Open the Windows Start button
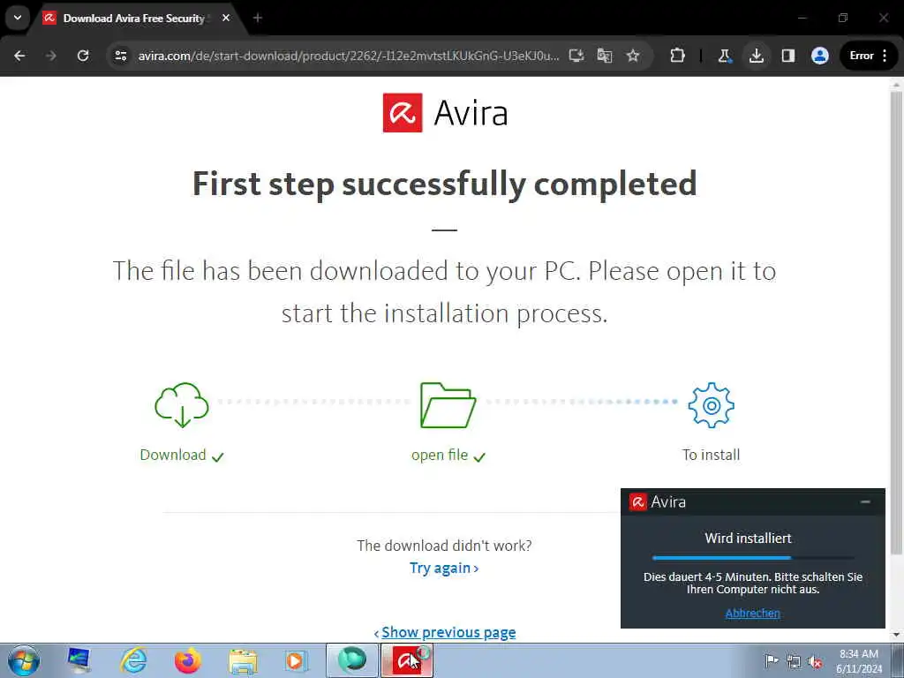Viewport: 904px width, 678px height. point(24,660)
